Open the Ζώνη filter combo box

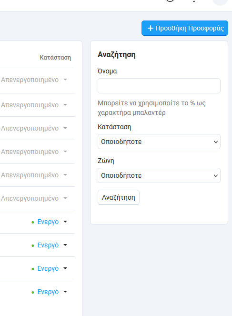159,175
